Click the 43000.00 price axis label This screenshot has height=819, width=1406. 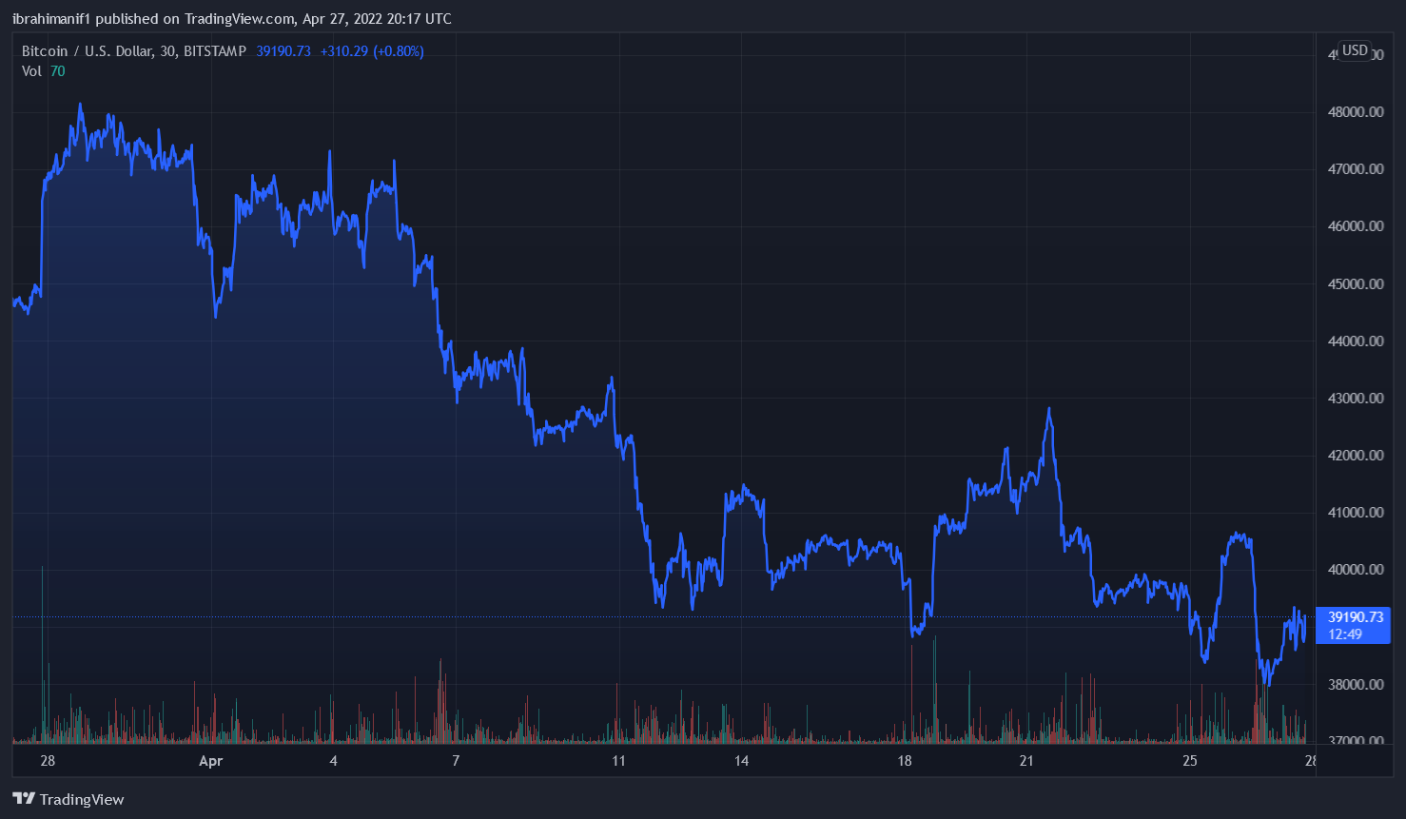point(1355,399)
